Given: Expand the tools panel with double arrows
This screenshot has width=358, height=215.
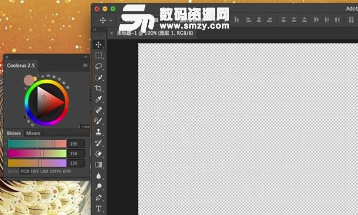Looking at the screenshot, I should [94, 29].
